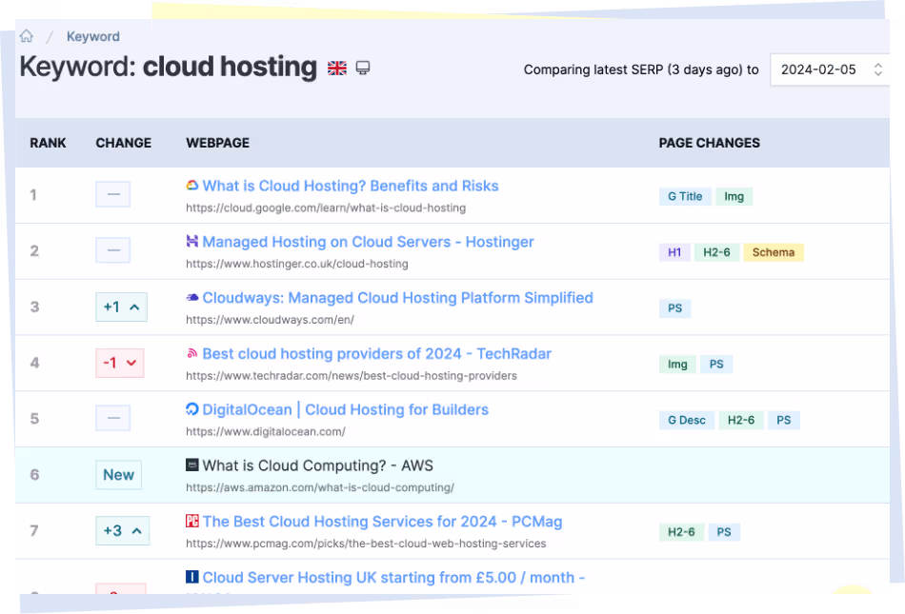905x614 pixels.
Task: Open 'Managed Hosting on Cloud Servers - Hostinger' link
Action: (369, 242)
